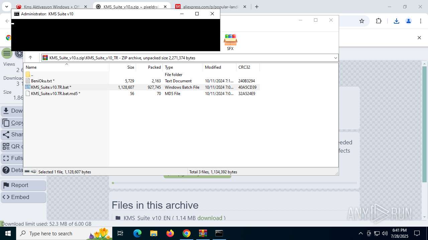Open Chrome from taskbar

(186, 233)
